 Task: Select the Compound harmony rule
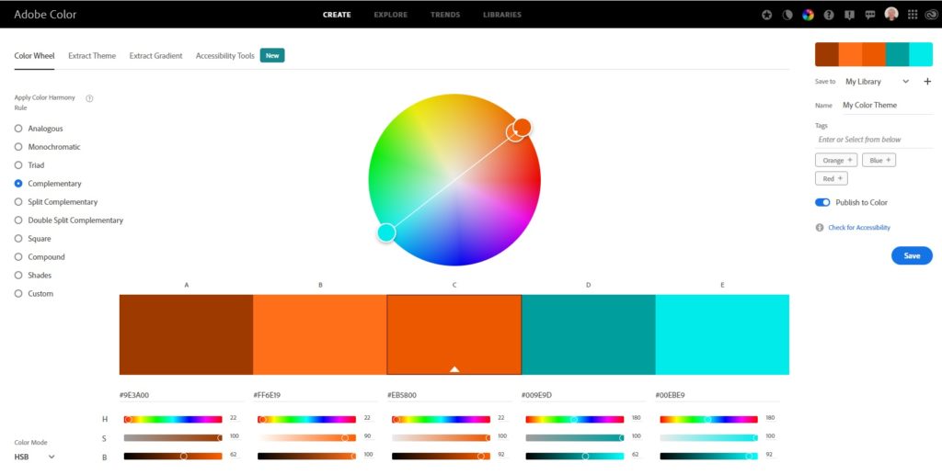click(x=40, y=257)
